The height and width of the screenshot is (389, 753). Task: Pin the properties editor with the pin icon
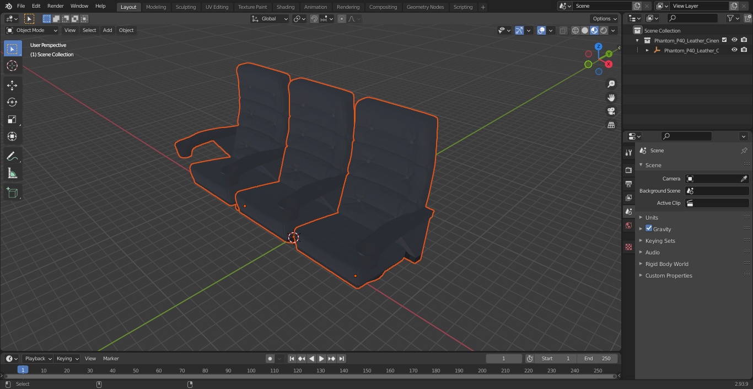pyautogui.click(x=744, y=151)
